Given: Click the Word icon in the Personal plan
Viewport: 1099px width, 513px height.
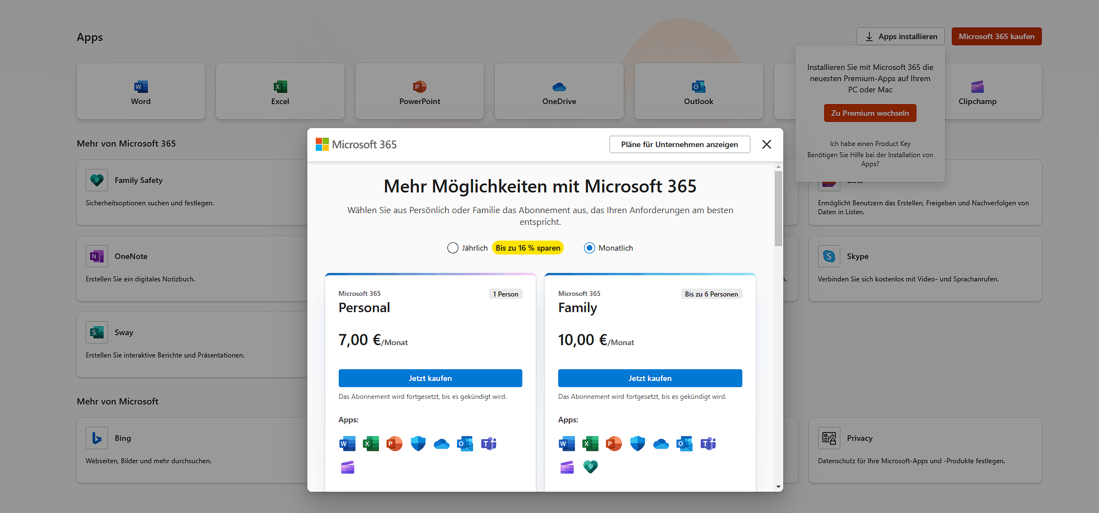Looking at the screenshot, I should tap(347, 444).
